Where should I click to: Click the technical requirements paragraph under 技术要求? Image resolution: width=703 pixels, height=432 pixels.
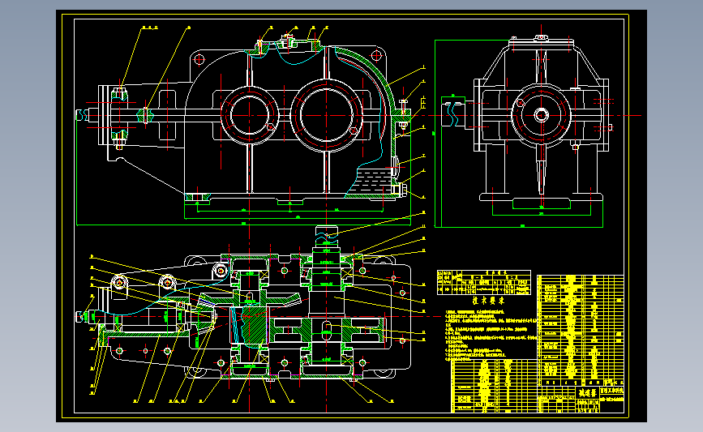coord(491,335)
